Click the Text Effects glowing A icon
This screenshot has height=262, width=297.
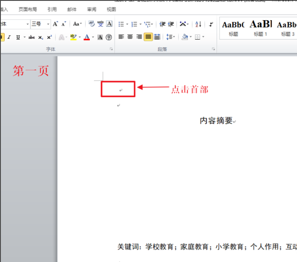pyautogui.click(x=61, y=37)
